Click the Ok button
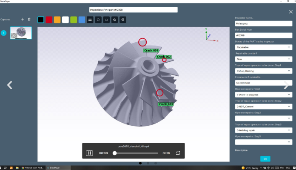Screen dimensions: 296x170 [265, 159]
